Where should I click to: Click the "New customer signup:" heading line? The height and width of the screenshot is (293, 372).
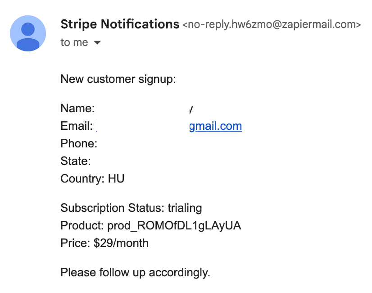coord(118,79)
